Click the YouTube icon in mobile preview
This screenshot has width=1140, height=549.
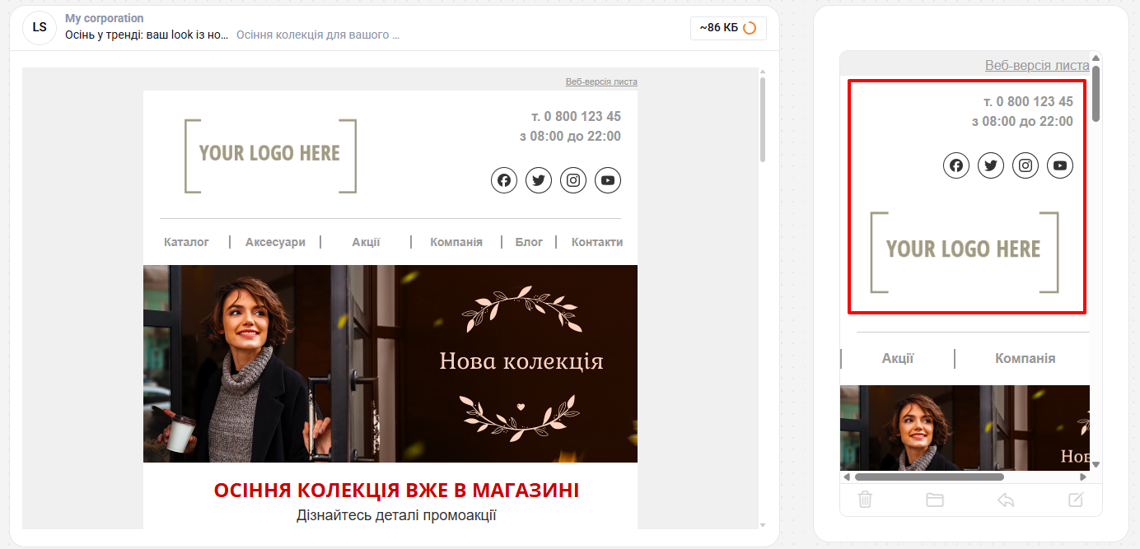[x=1060, y=165]
